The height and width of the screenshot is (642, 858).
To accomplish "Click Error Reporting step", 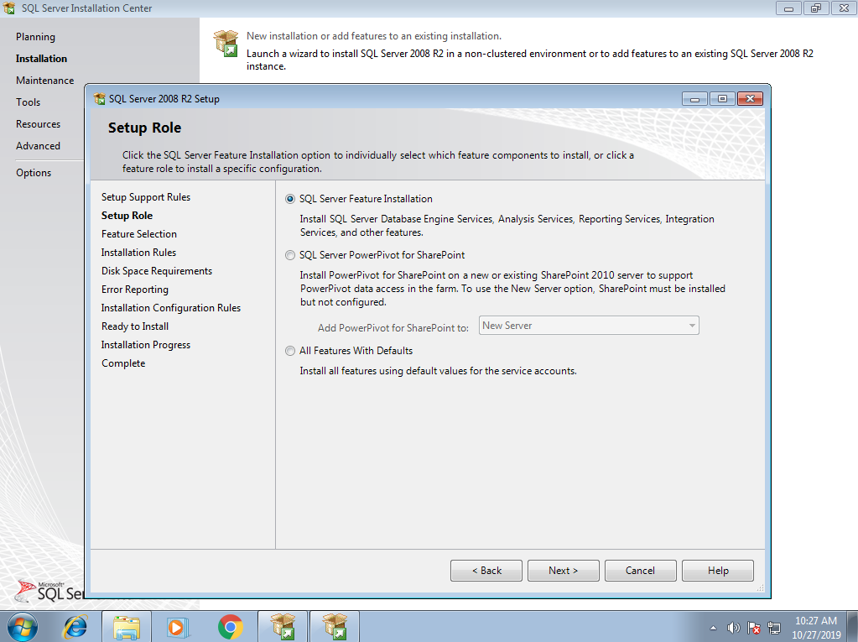I will [134, 290].
